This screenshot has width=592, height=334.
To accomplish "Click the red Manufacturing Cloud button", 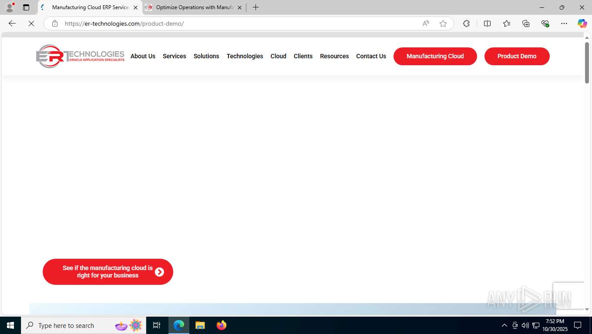I will point(435,56).
